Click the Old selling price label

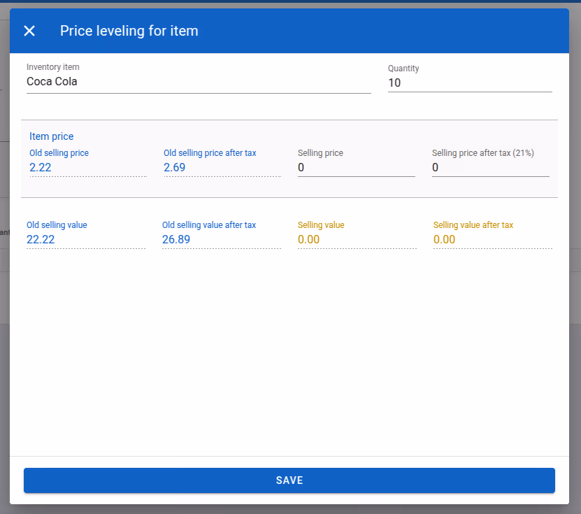click(59, 153)
